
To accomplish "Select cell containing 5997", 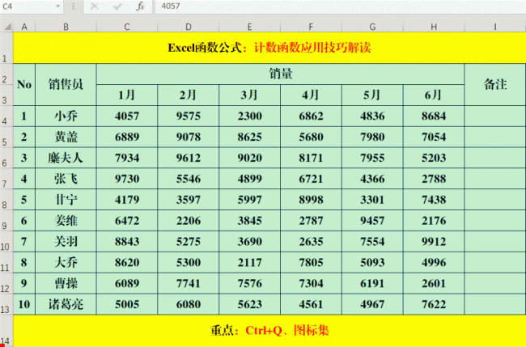I will (x=249, y=200).
